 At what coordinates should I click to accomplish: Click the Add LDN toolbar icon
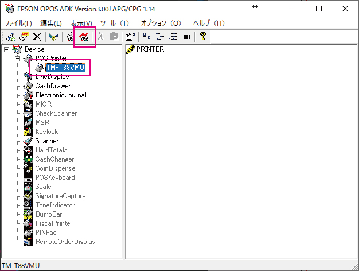[24, 37]
